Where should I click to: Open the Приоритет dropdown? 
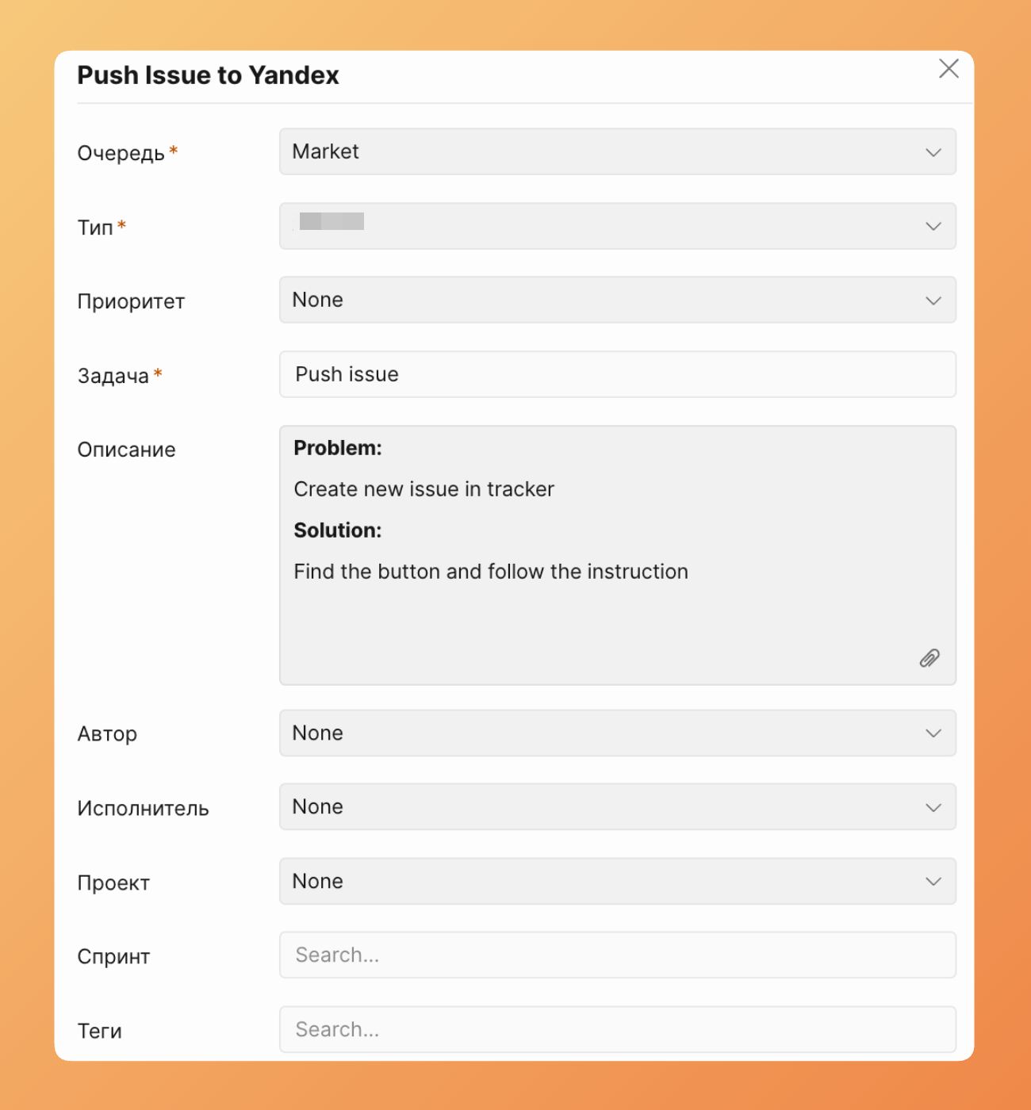point(617,300)
